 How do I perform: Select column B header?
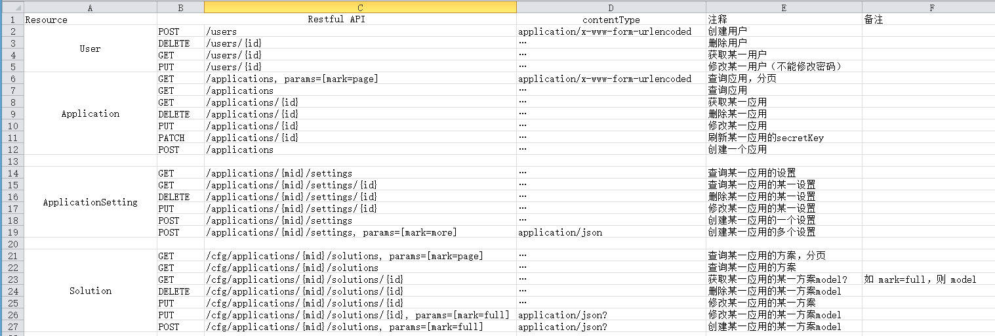(180, 7)
